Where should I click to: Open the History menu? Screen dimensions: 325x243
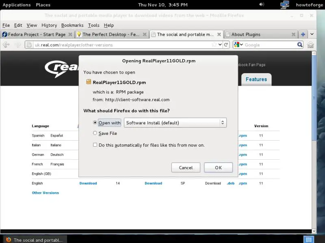pyautogui.click(x=49, y=25)
